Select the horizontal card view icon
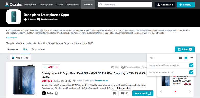 186,58
